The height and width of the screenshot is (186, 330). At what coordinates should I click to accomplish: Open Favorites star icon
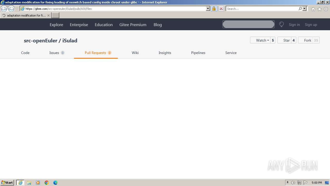point(319,9)
